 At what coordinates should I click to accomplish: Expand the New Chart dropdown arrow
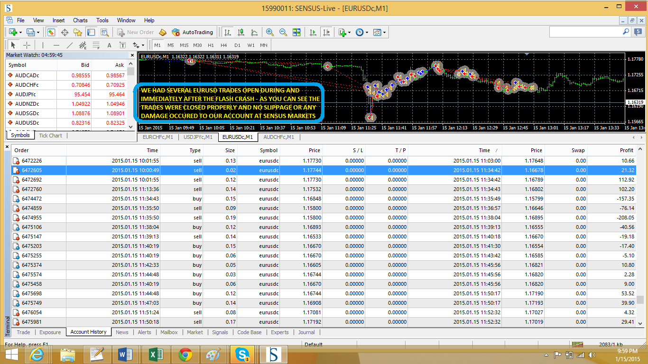click(20, 32)
